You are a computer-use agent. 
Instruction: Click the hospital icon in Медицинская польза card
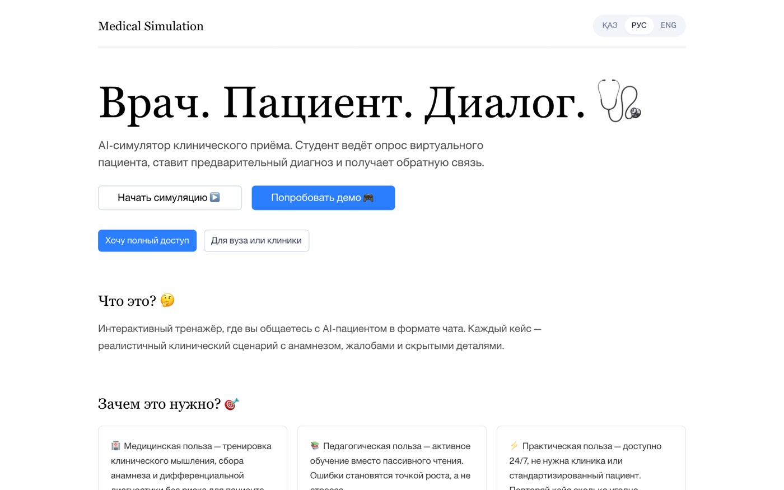(115, 446)
